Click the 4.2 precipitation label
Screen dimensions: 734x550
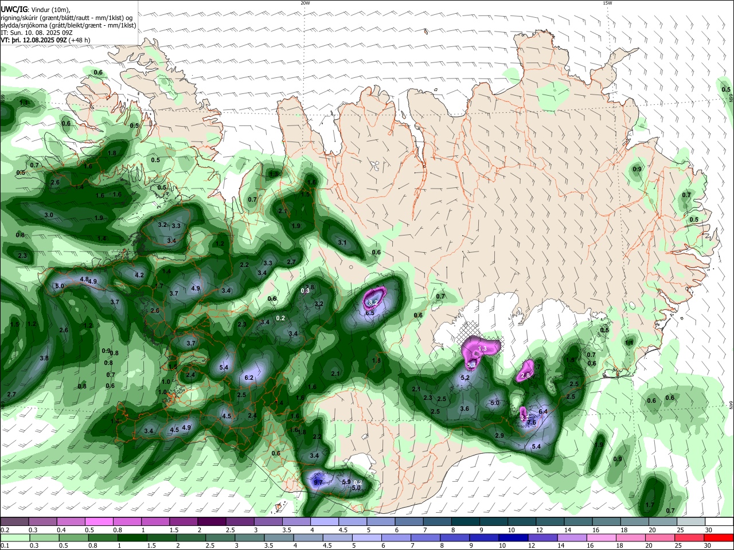(139, 275)
